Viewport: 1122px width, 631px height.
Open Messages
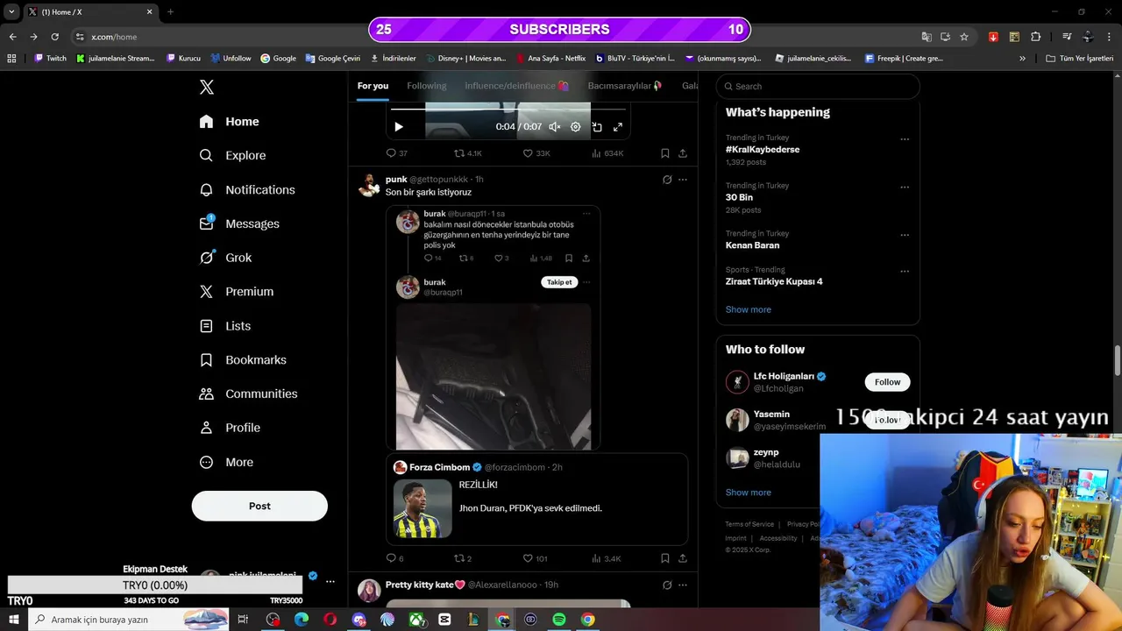click(240, 223)
